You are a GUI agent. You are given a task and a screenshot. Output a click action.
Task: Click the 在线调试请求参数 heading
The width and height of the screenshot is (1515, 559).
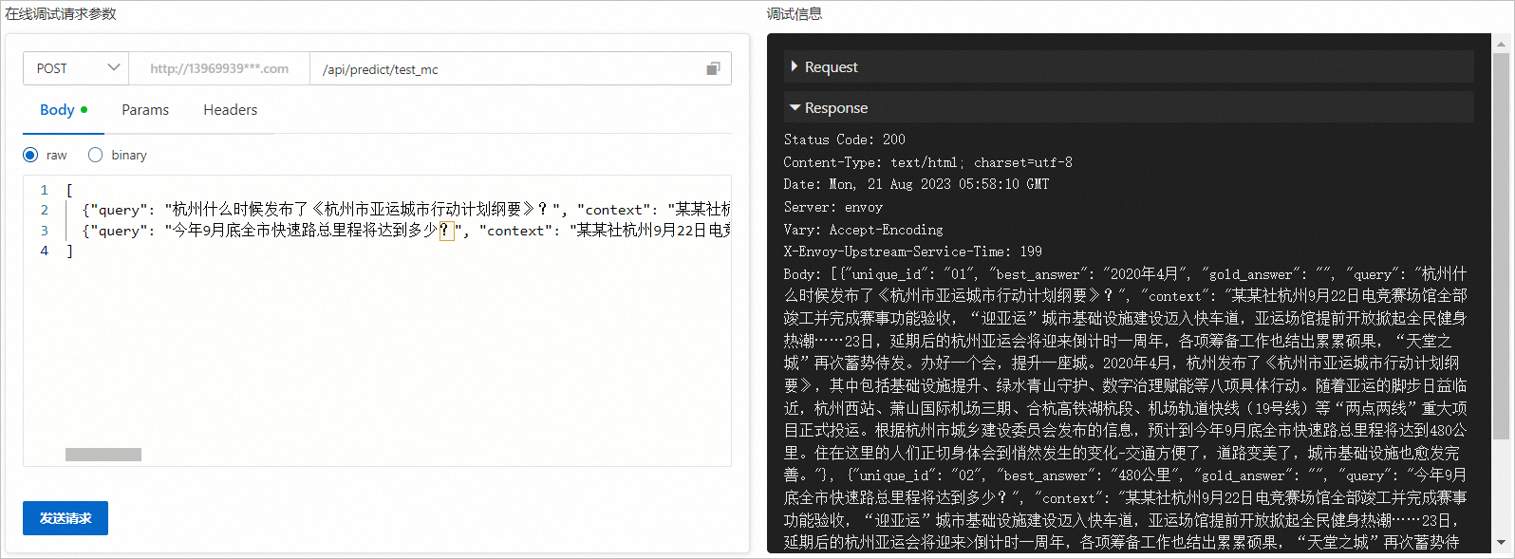61,14
